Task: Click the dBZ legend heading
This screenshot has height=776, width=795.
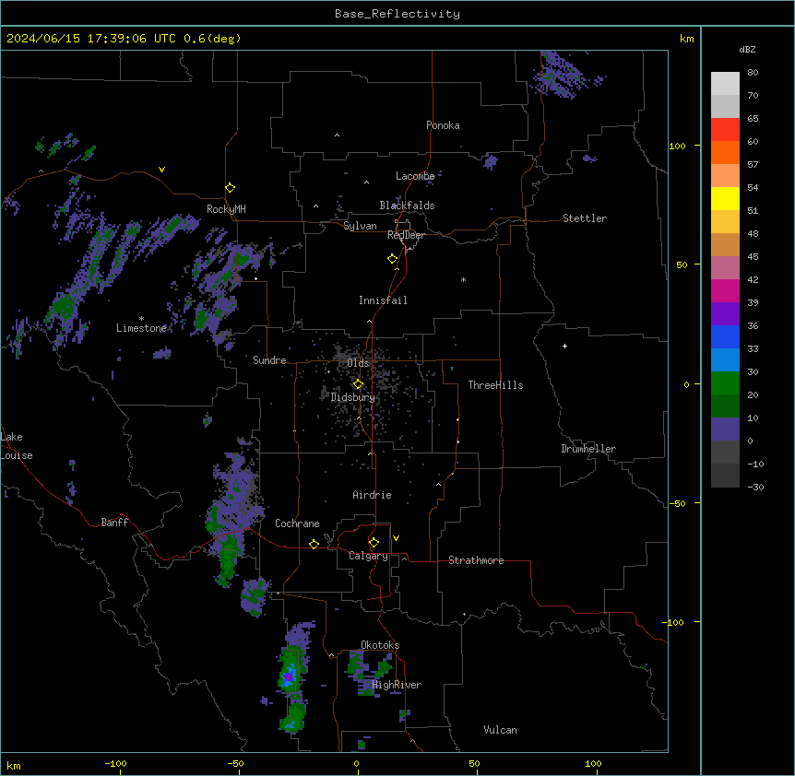Action: coord(747,49)
